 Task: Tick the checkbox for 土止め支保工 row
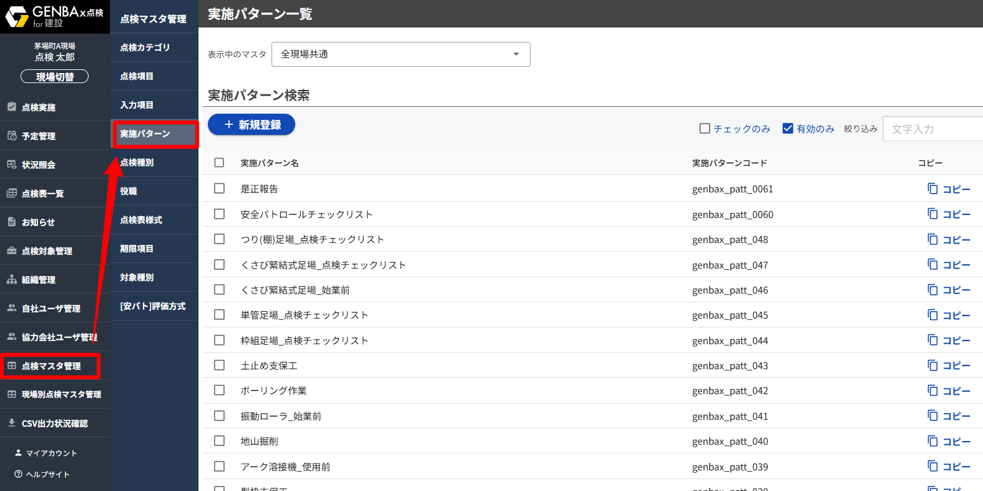click(219, 365)
